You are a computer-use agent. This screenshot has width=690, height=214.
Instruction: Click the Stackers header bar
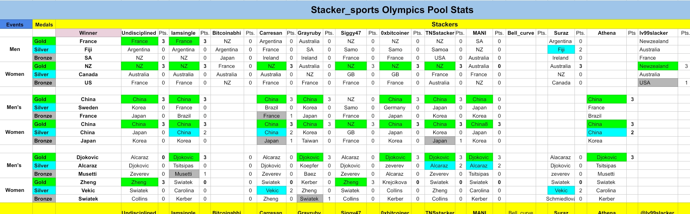pyautogui.click(x=444, y=24)
